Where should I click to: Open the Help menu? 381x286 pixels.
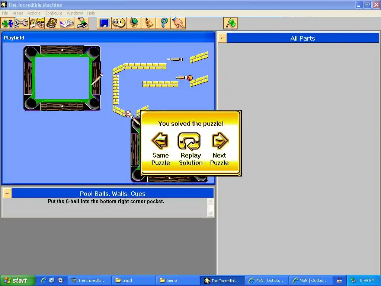click(91, 13)
